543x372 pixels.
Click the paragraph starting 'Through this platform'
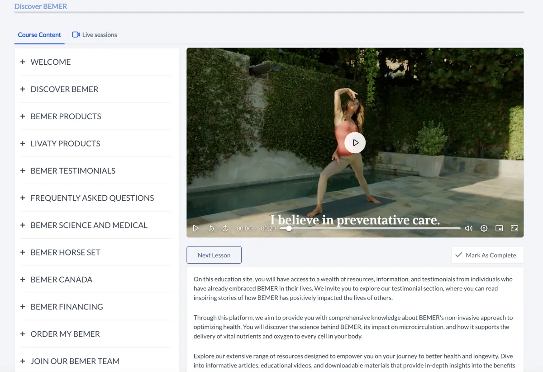tap(353, 327)
